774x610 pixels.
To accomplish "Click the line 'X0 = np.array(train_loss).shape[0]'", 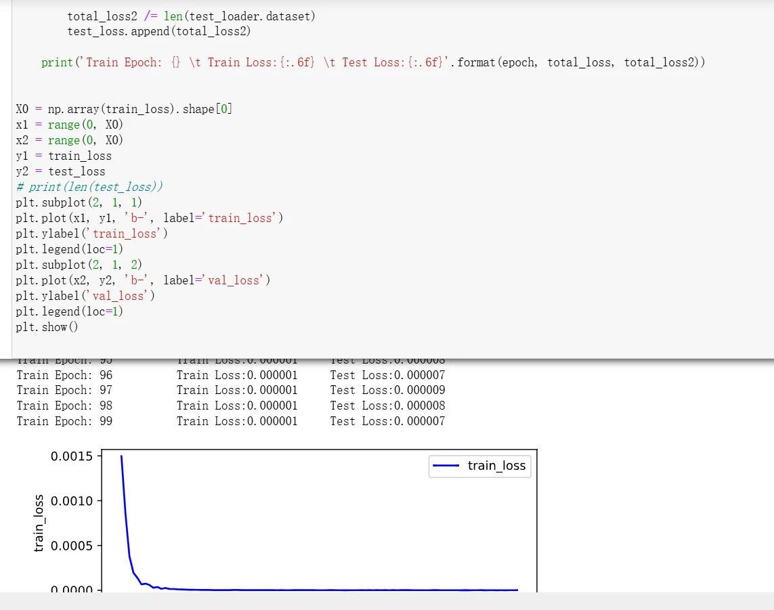I will (124, 109).
